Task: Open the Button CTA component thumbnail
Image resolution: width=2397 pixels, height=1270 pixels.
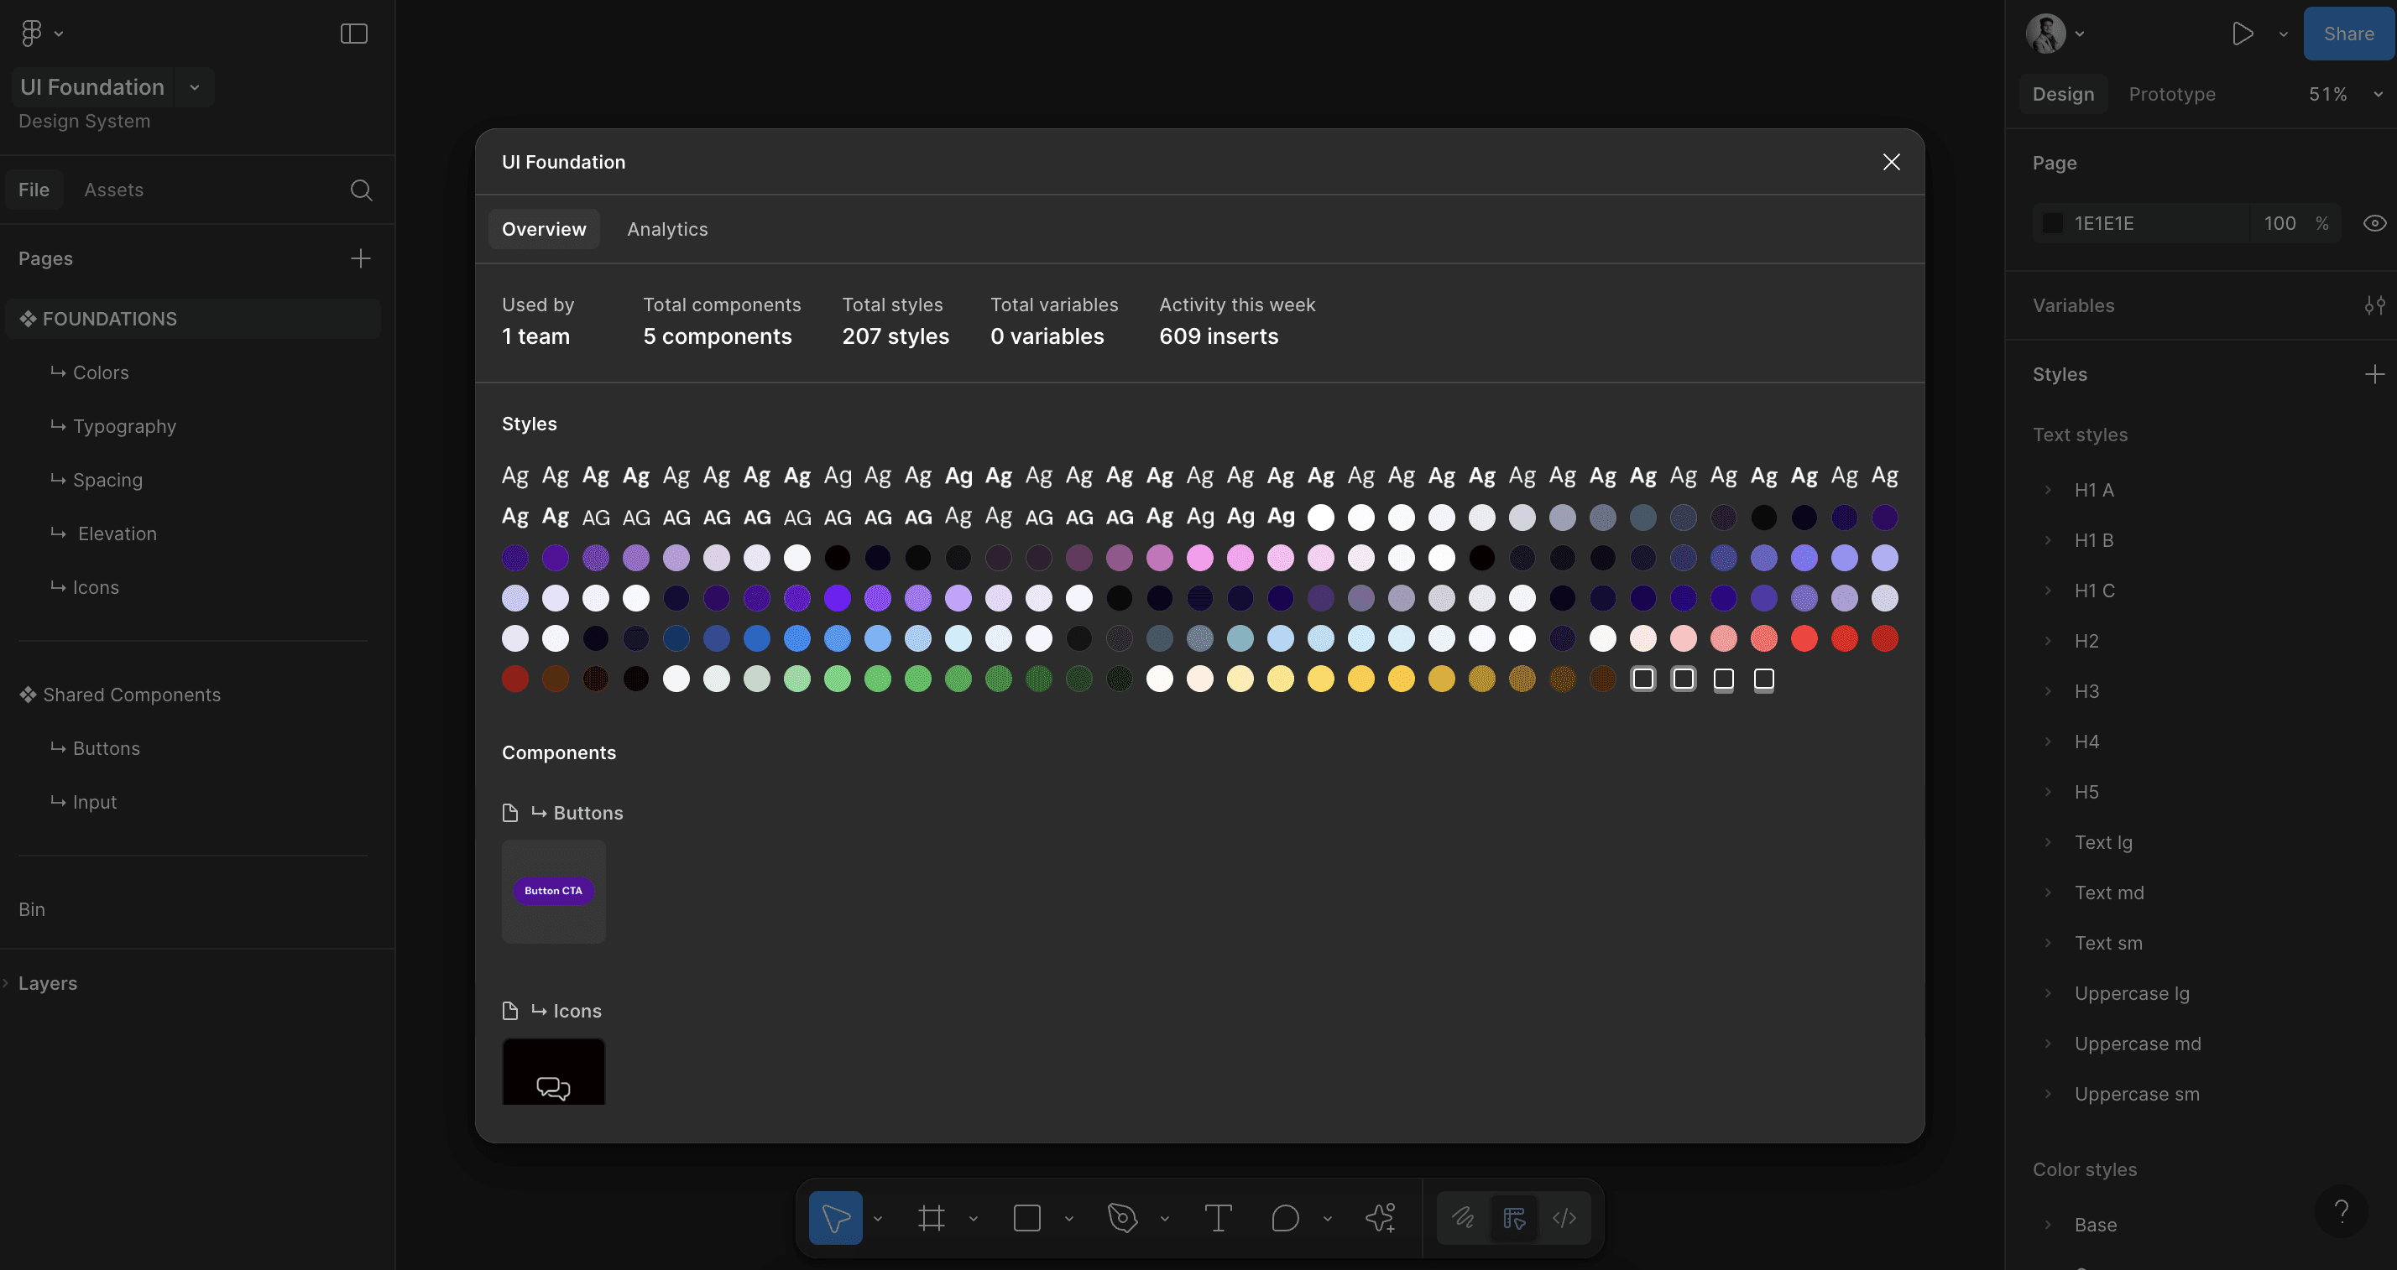Action: (554, 891)
